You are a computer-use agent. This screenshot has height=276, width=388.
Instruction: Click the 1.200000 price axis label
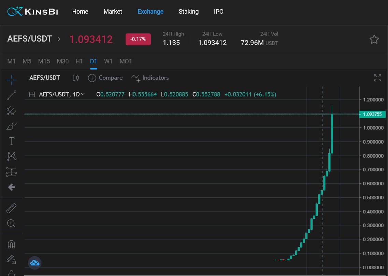[373, 100]
